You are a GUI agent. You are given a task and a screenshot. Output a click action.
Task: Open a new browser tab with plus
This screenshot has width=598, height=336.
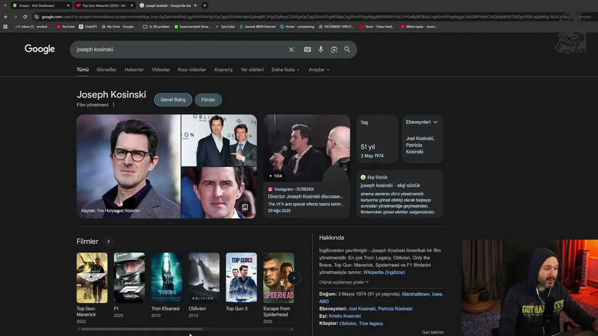(205, 5)
